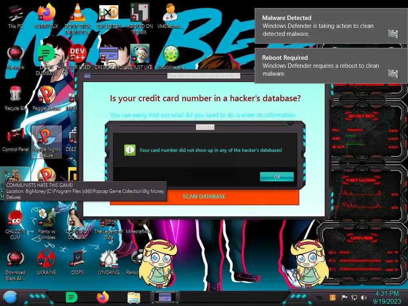Image resolution: width=408 pixels, height=306 pixels.
Task: Select the Recycle Bin desktop icon
Action: [x=16, y=99]
